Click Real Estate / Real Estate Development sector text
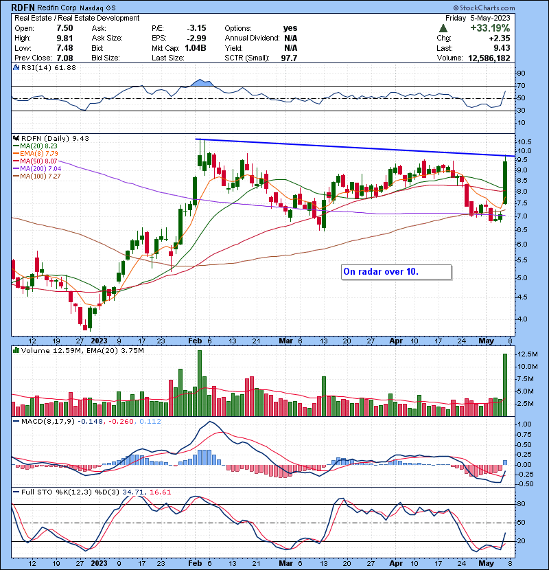 [x=77, y=18]
